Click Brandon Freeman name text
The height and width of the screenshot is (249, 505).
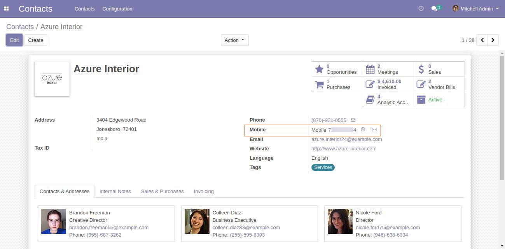pyautogui.click(x=89, y=212)
